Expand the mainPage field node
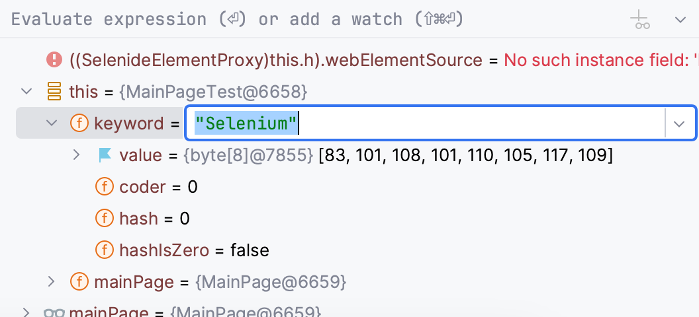The width and height of the screenshot is (699, 317). click(x=52, y=282)
